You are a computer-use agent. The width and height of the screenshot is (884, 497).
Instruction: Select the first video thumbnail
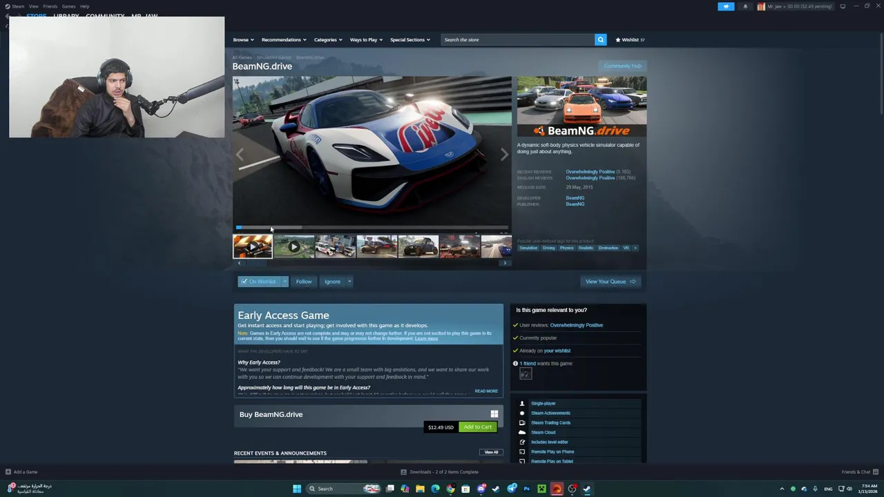click(x=253, y=246)
